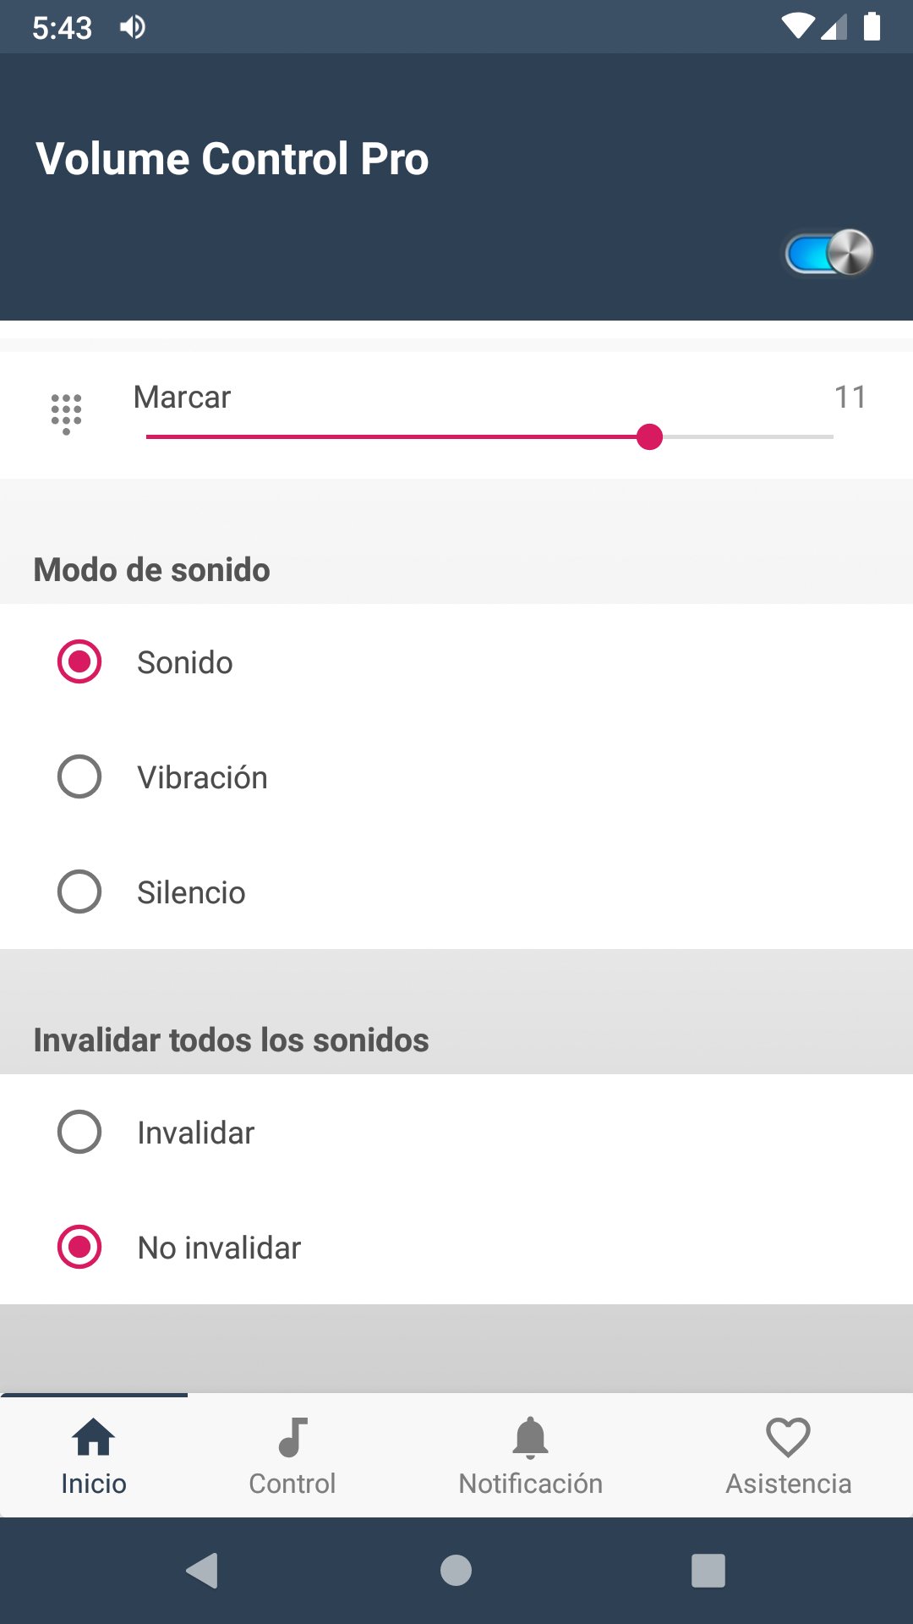Open the Notificación tab label
This screenshot has height=1624, width=913.
530,1484
